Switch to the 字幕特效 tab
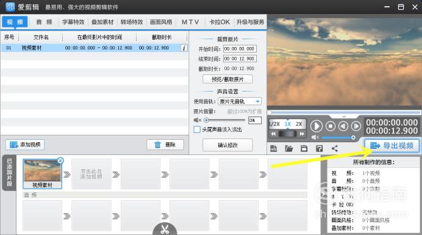The width and height of the screenshot is (422, 235). tap(73, 22)
